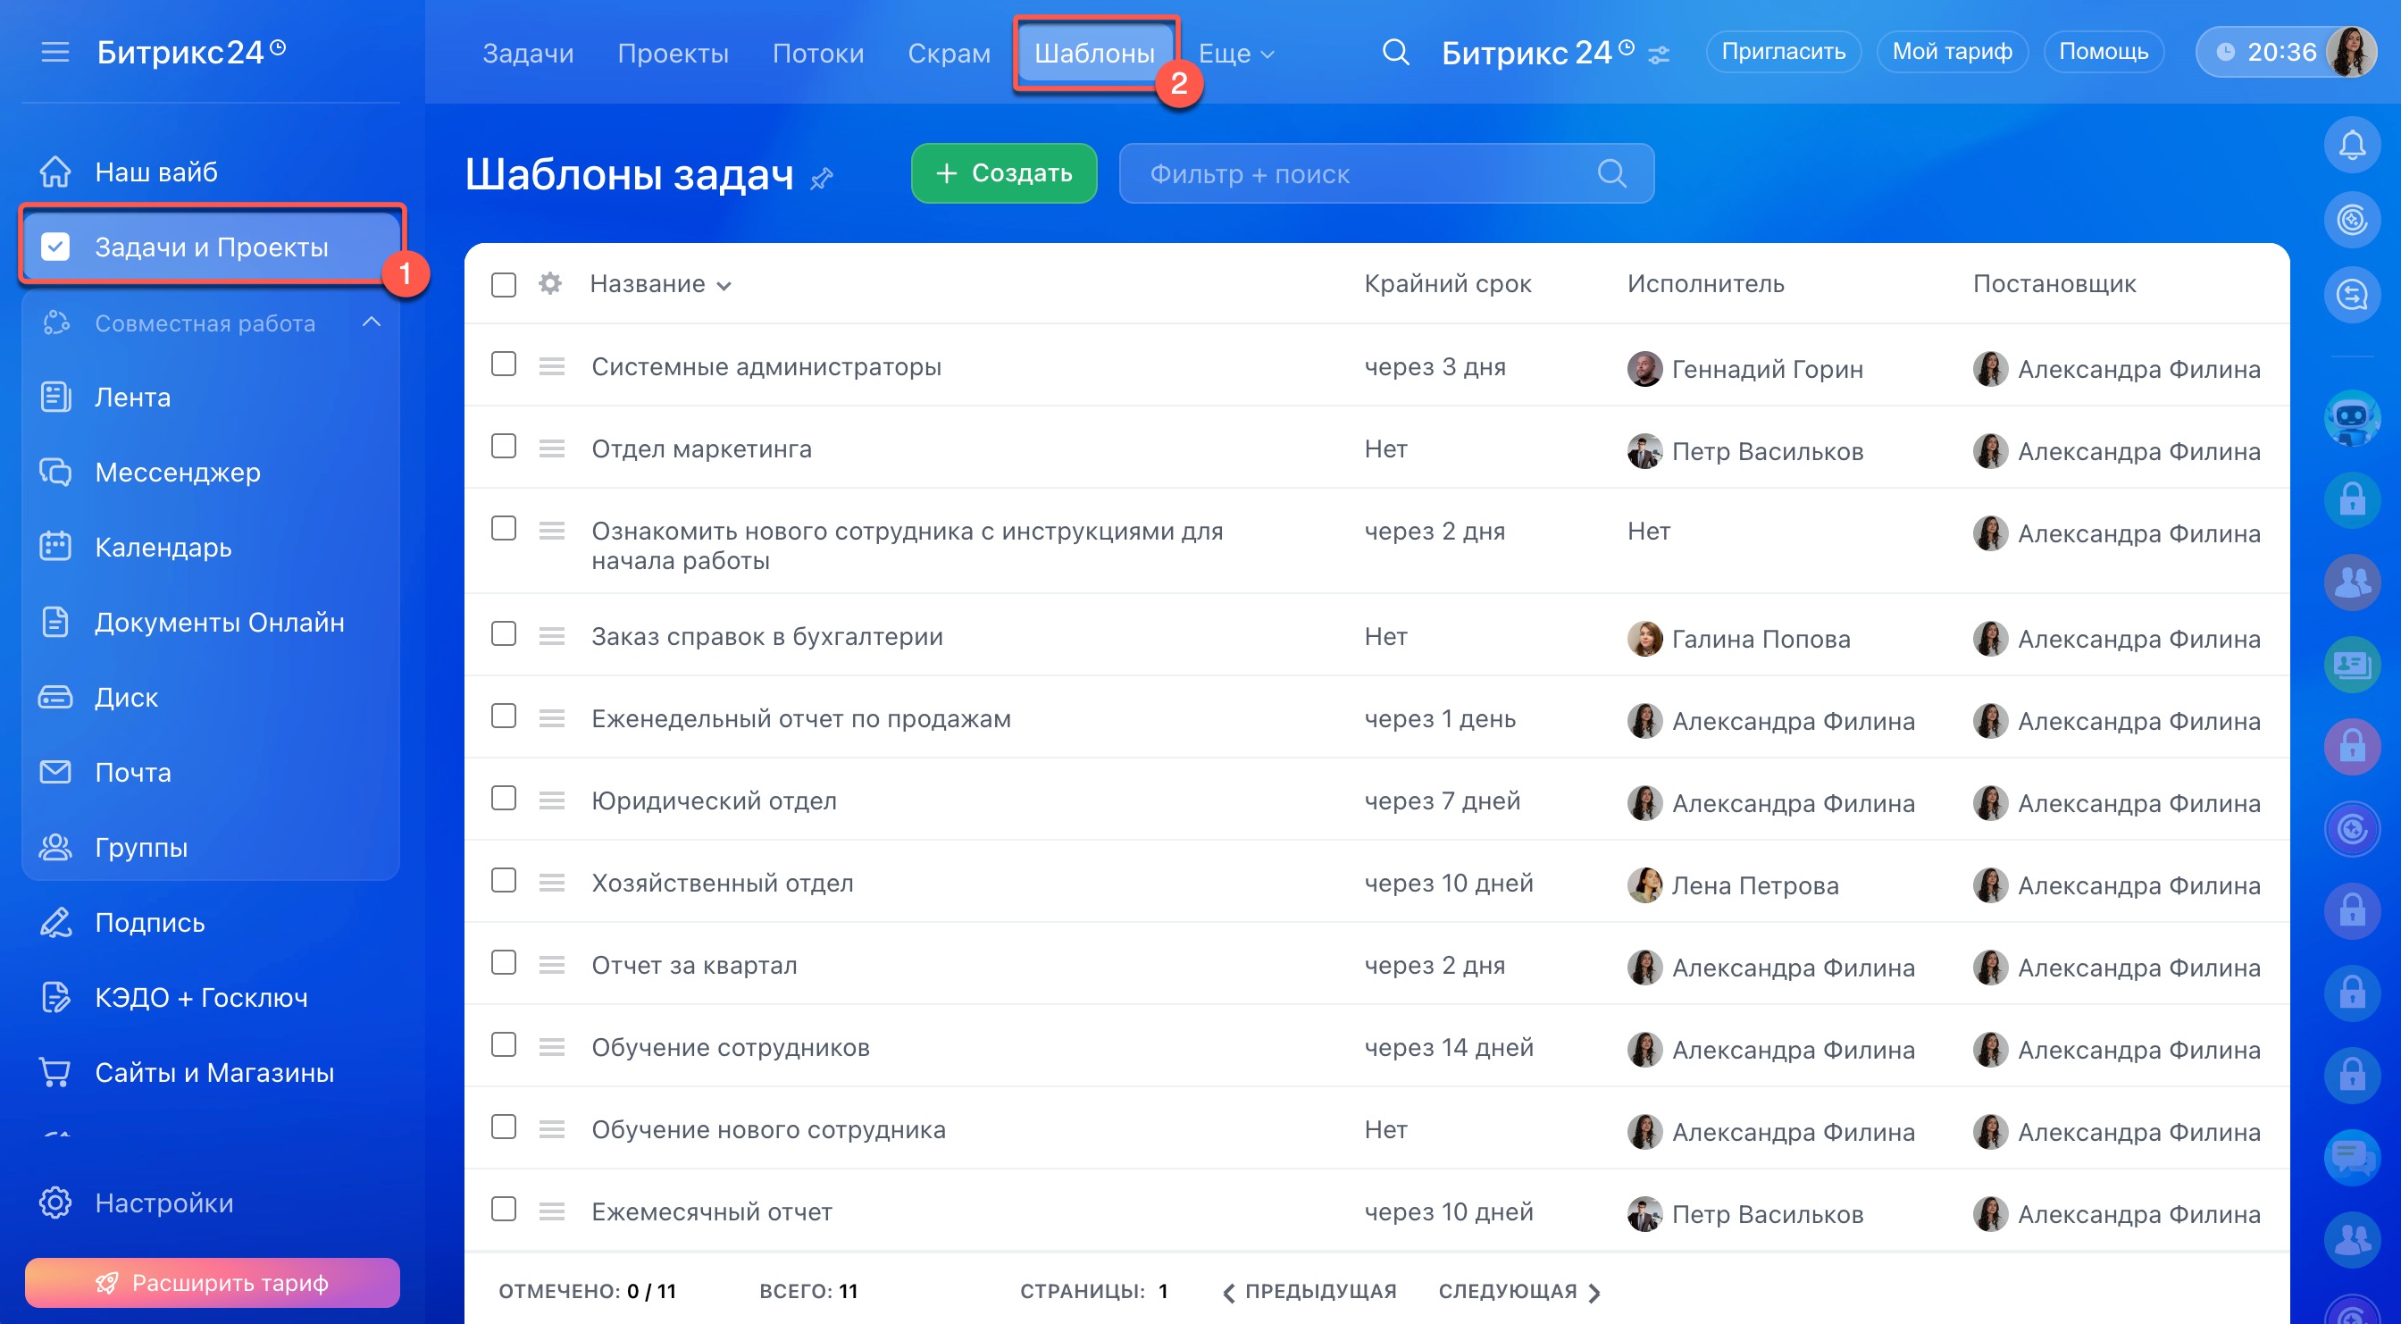Click the Расширить тариф button
This screenshot has height=1324, width=2401.
[x=212, y=1282]
